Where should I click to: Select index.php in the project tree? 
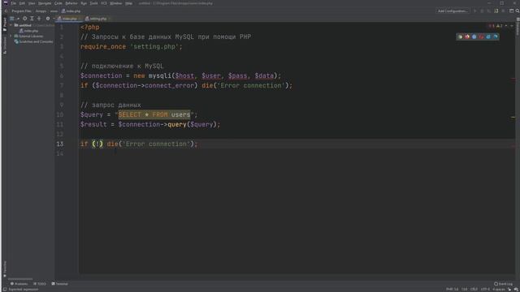click(x=28, y=31)
